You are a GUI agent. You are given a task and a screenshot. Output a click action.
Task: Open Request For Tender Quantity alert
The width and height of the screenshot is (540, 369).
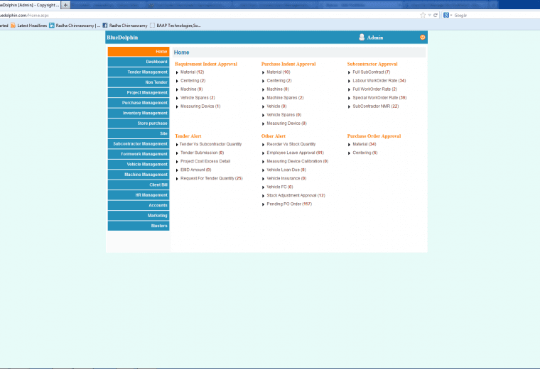click(x=211, y=179)
